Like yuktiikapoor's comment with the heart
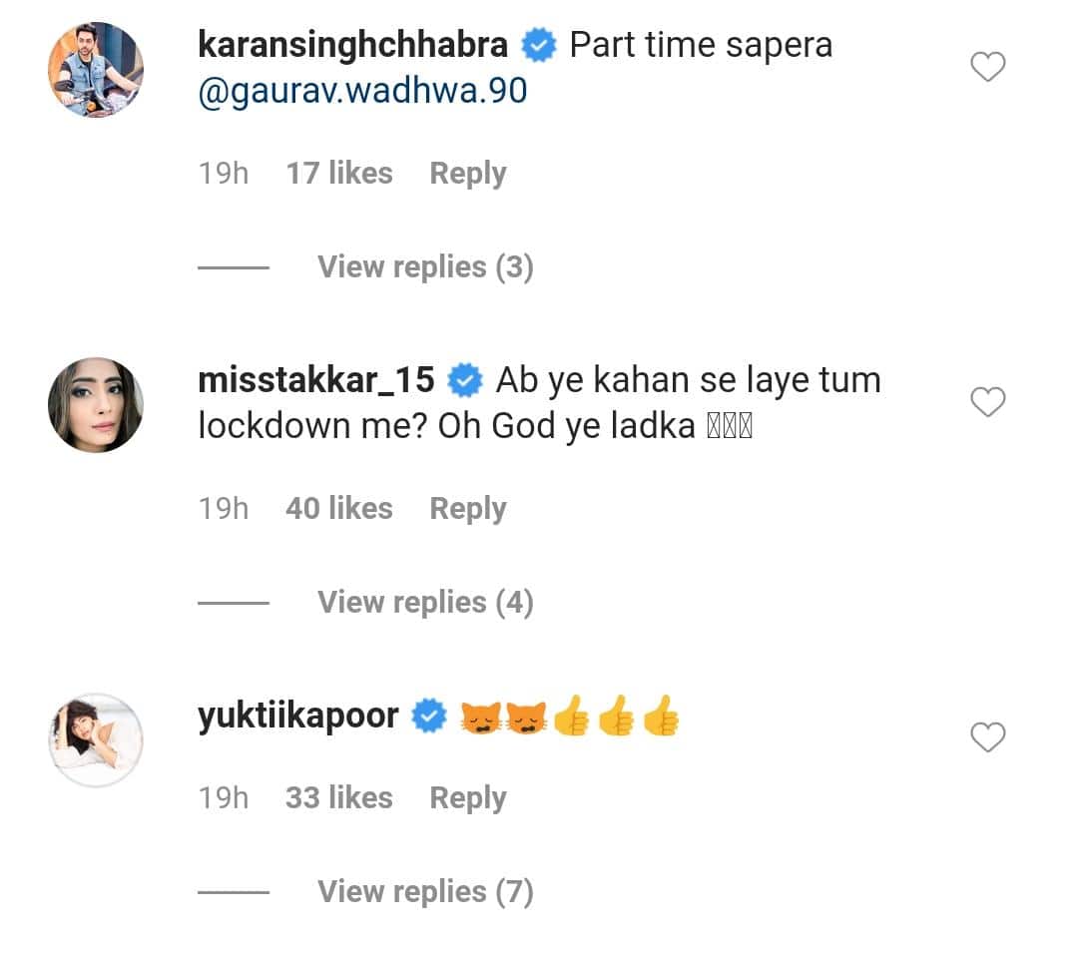This screenshot has width=1078, height=958. 987,737
